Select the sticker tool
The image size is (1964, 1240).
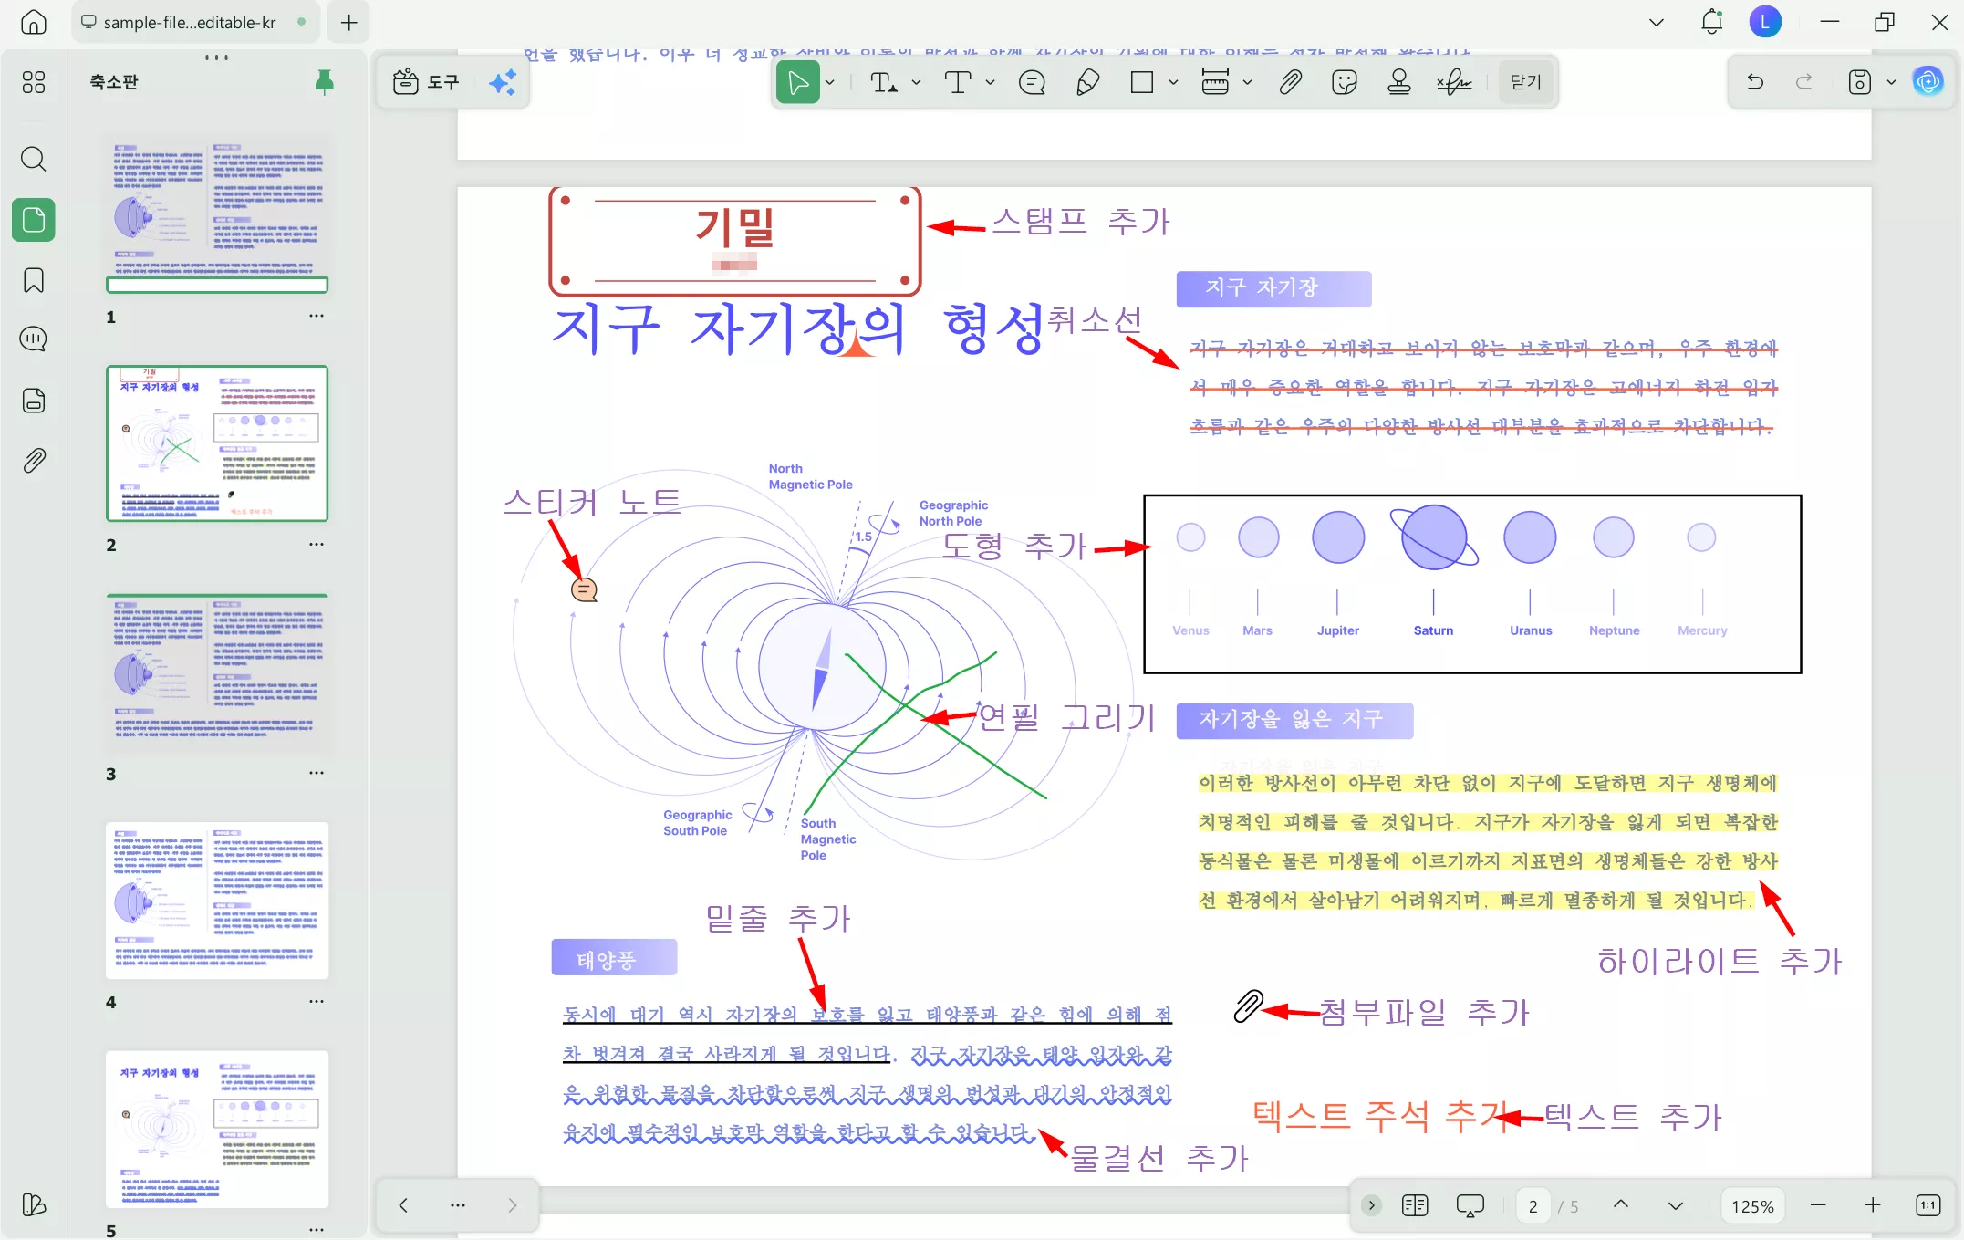(1345, 82)
